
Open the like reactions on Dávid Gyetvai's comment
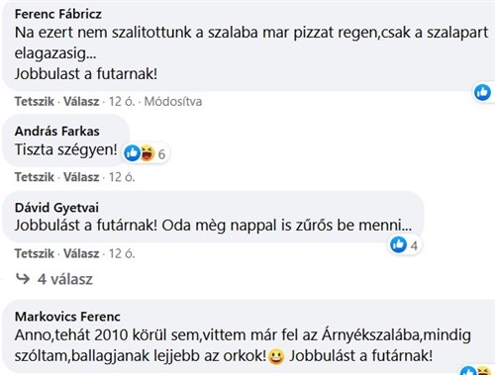pos(398,244)
